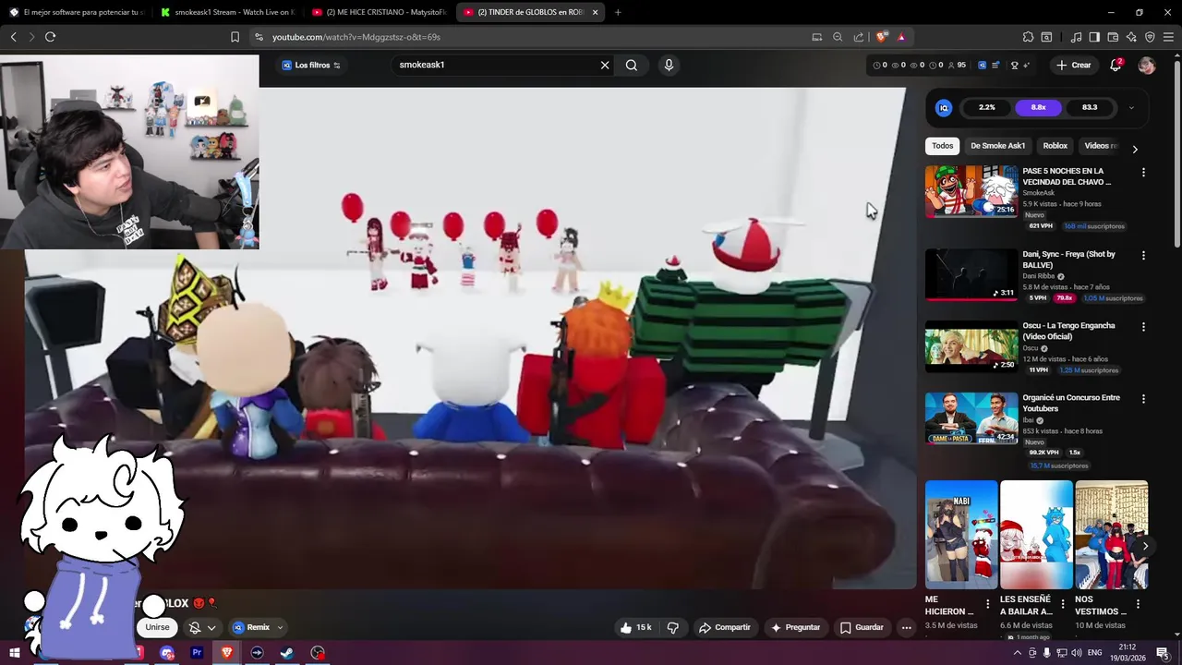Select the Todos filter chip
Screen dimensions: 1182x665
[942, 146]
